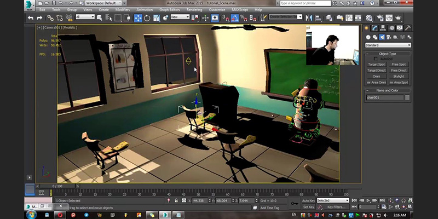Image resolution: width=438 pixels, height=219 pixels.
Task: Click the chair001 object name field
Action: point(384,97)
